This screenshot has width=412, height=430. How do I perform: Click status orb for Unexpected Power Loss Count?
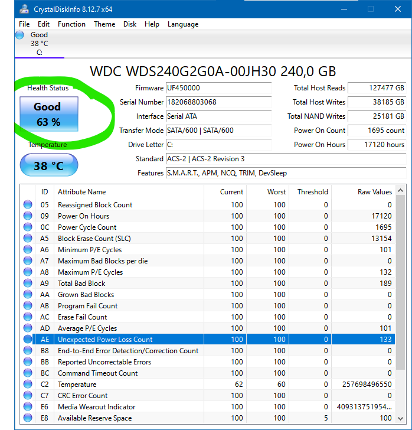pos(28,339)
